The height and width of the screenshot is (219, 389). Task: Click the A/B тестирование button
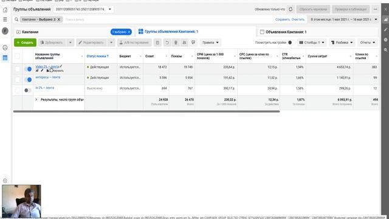[134, 43]
